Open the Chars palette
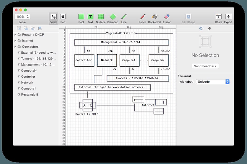This screenshot has width=247, height=164. pos(218,18)
